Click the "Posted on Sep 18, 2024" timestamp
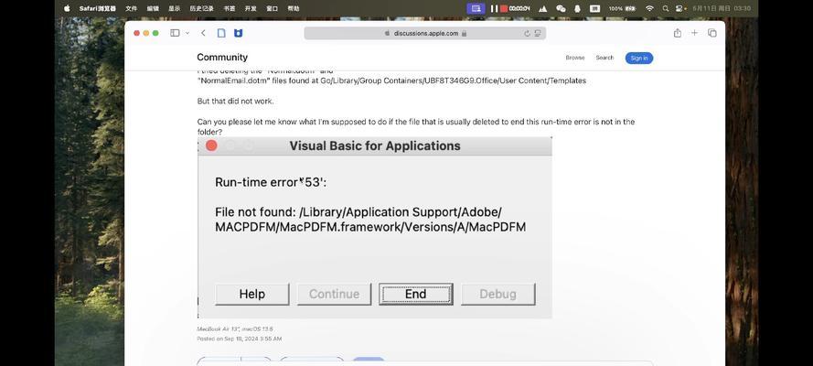 point(240,339)
